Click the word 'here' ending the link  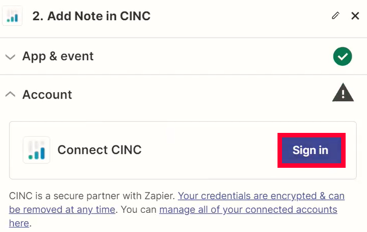19,223
